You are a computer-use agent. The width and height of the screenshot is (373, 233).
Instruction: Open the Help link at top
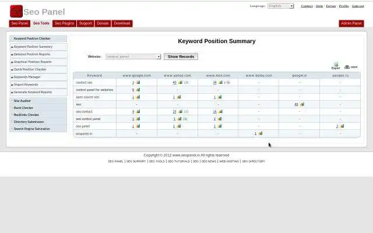pyautogui.click(x=319, y=6)
